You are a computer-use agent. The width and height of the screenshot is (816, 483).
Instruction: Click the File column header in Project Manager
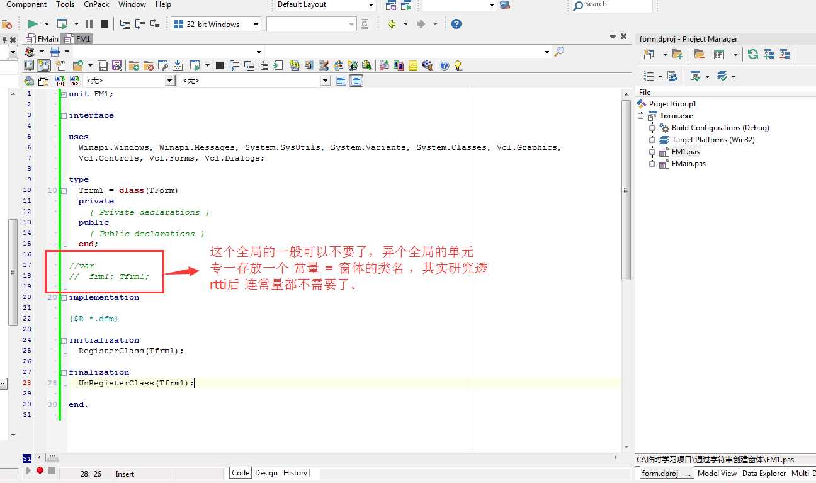645,93
